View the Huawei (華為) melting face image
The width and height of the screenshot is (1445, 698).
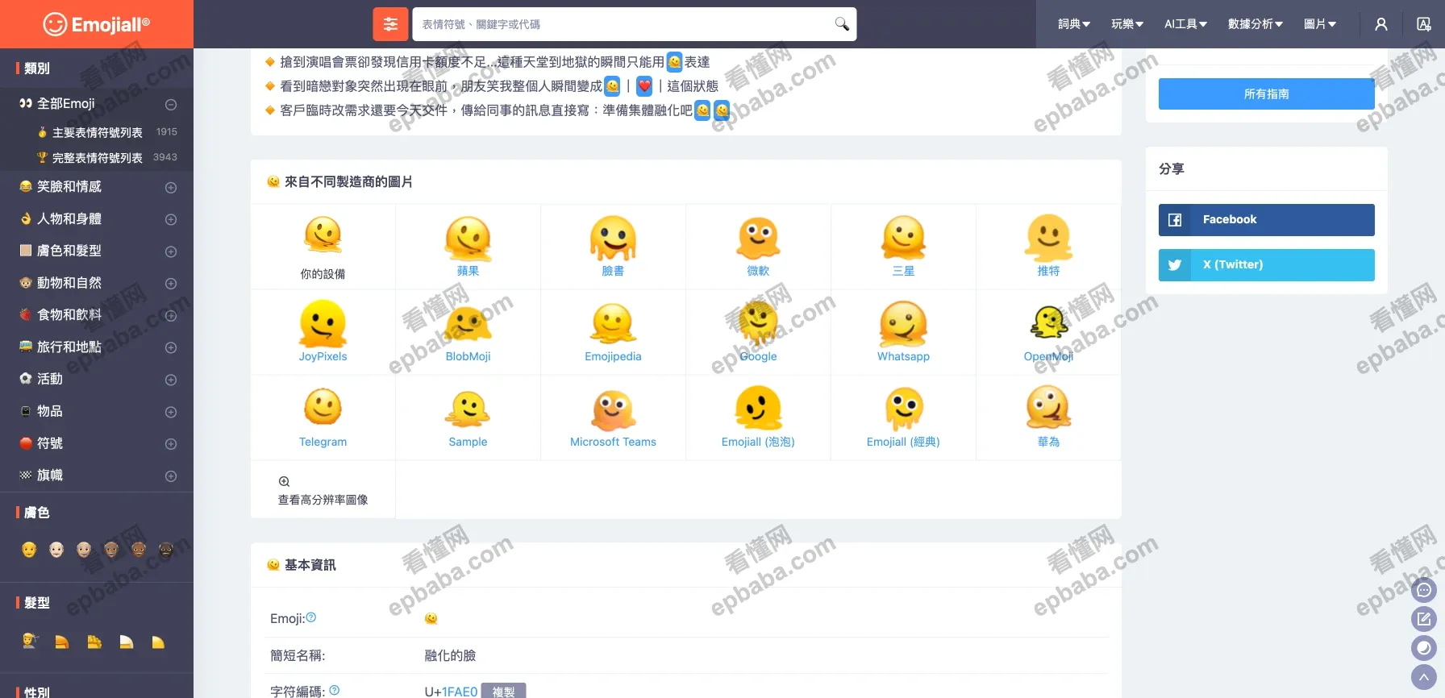click(1048, 408)
